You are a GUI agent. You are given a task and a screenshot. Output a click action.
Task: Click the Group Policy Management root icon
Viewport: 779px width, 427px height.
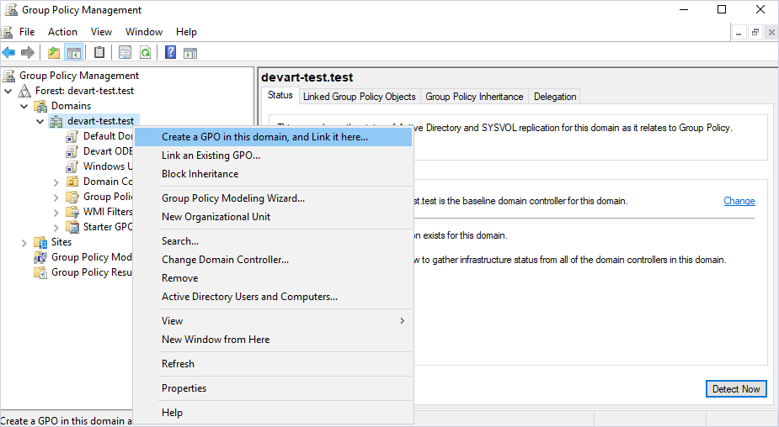click(9, 76)
